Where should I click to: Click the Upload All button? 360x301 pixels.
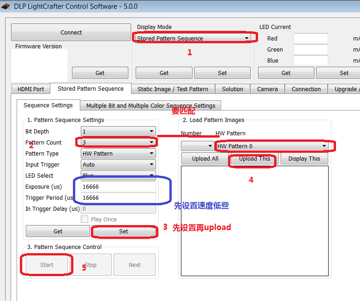point(205,158)
